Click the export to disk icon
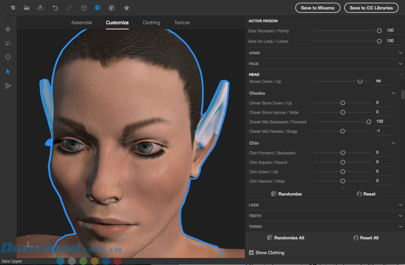 coord(40,8)
